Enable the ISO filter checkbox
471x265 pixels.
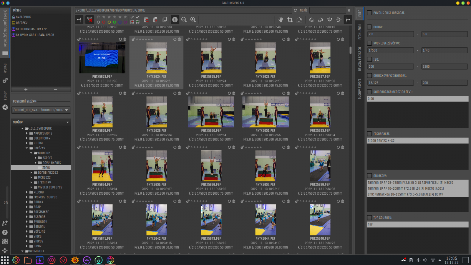[x=369, y=59]
